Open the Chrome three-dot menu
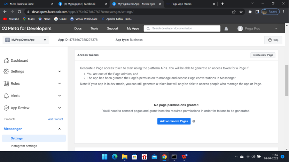 point(284,12)
